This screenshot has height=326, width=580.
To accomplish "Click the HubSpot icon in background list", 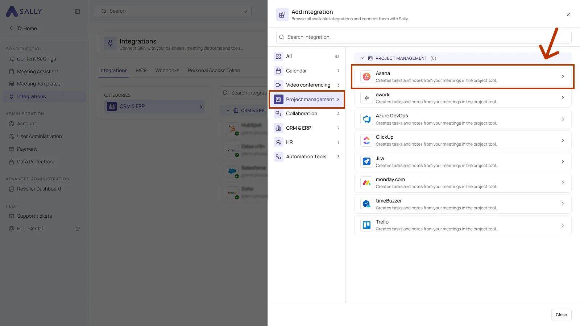I will tap(232, 129).
